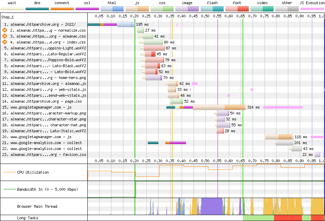325x221 pixels.
Task: Click the first red block in Long Tasks
Action: point(288,218)
